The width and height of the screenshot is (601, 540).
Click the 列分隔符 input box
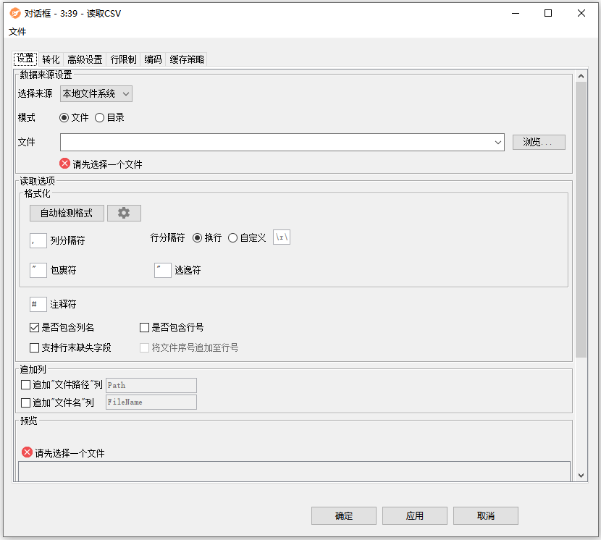point(38,240)
